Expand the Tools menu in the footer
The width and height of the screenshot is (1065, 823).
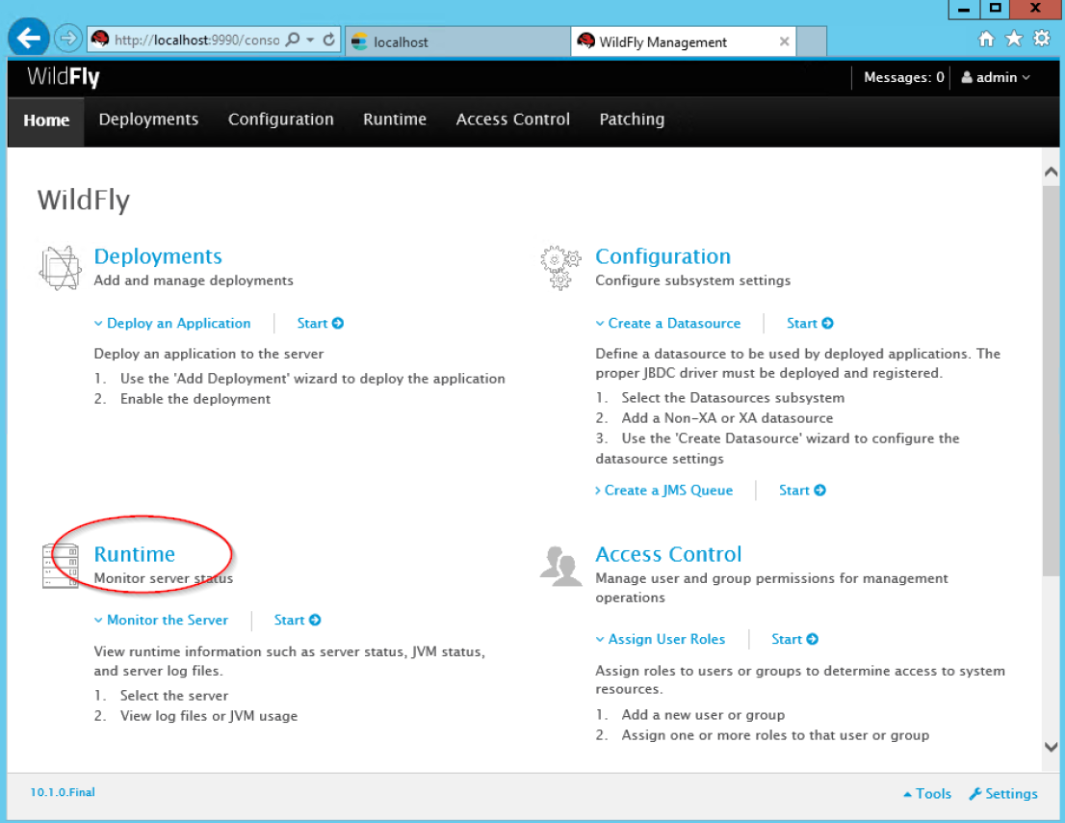pyautogui.click(x=927, y=794)
